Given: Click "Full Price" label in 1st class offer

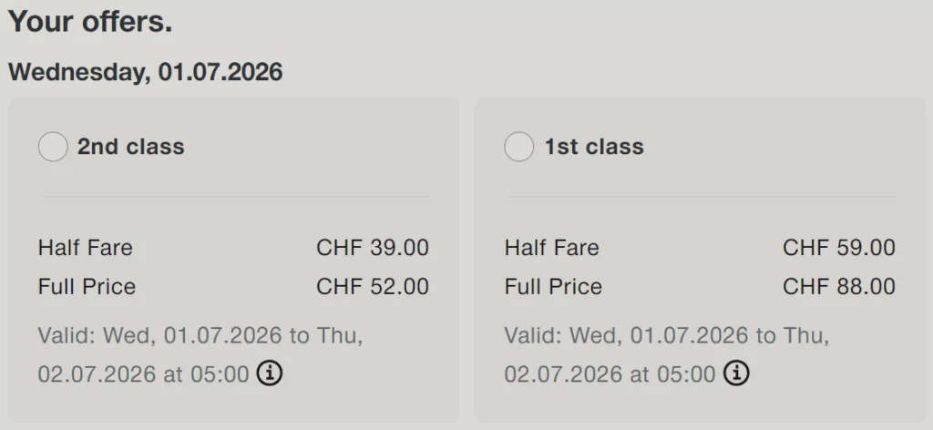Looking at the screenshot, I should pyautogui.click(x=553, y=287).
